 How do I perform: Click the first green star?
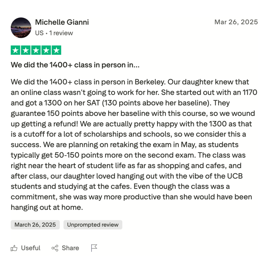(x=15, y=50)
